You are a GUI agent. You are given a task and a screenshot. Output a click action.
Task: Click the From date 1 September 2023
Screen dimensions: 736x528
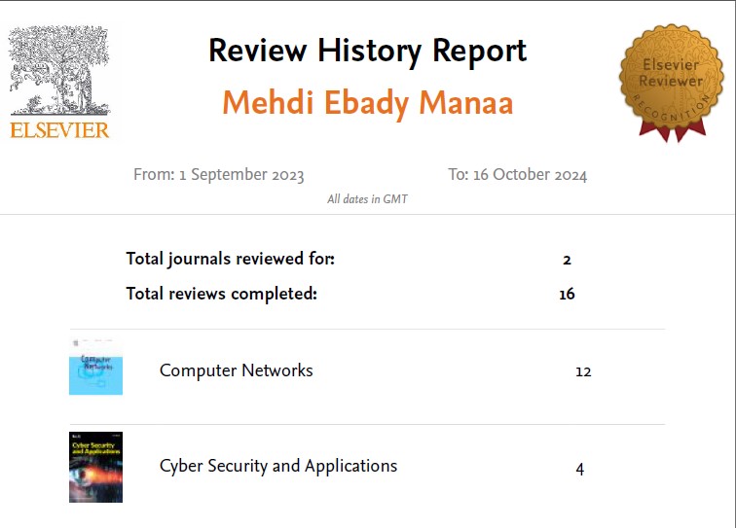pos(219,175)
